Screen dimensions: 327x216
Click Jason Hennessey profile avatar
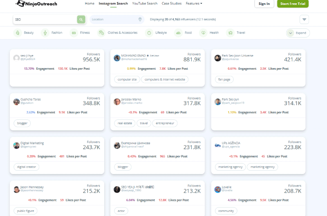(x=16, y=190)
